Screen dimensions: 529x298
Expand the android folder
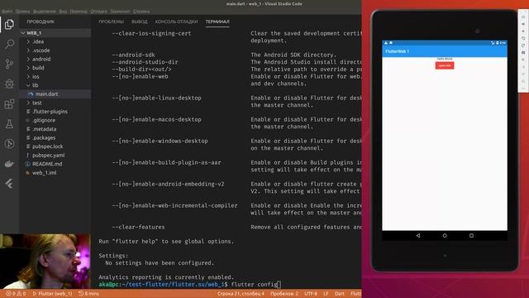point(55,59)
